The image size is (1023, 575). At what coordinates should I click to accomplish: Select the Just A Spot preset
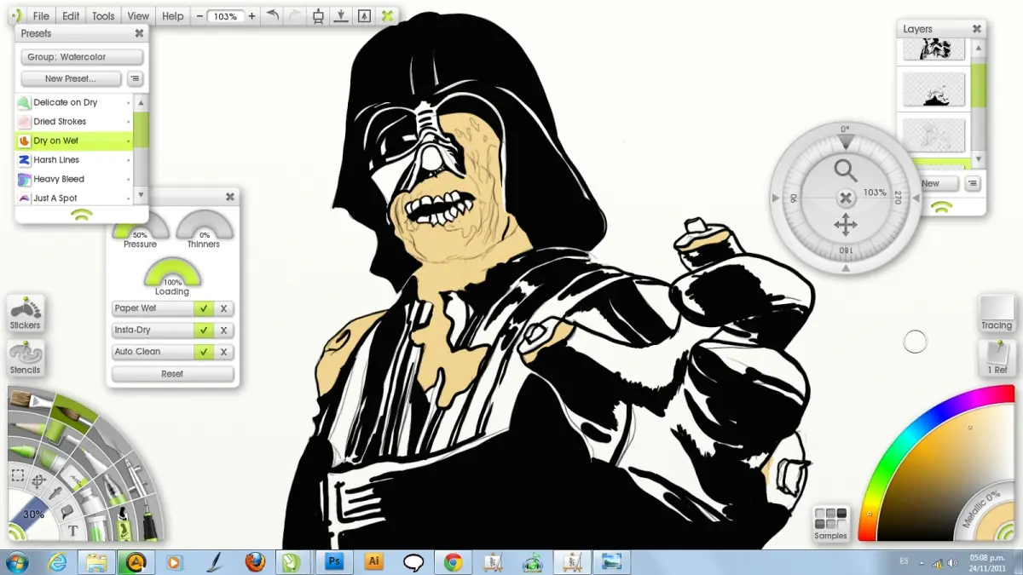(74, 198)
